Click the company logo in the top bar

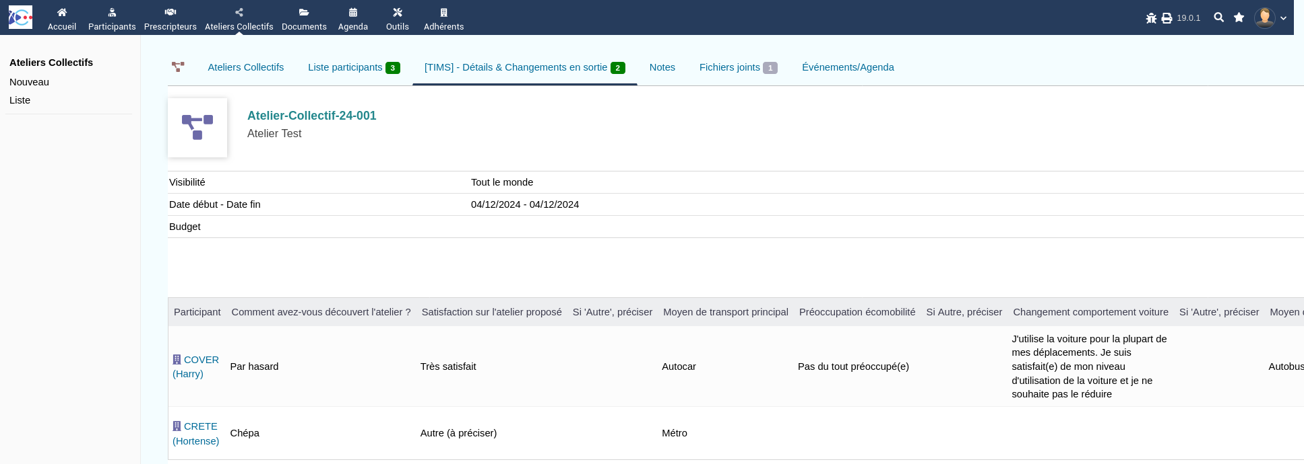click(x=20, y=17)
